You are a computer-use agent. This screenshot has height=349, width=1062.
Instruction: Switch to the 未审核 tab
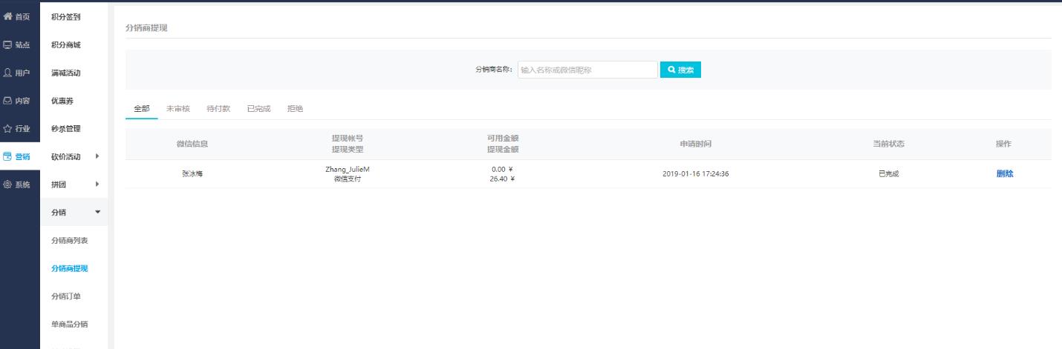point(177,109)
